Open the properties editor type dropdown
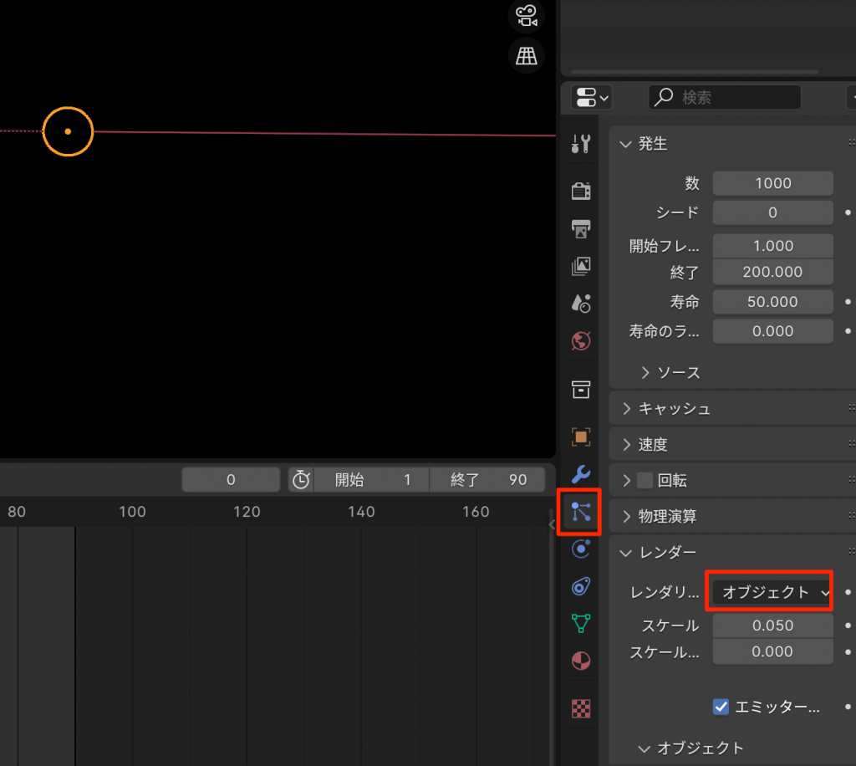 591,98
